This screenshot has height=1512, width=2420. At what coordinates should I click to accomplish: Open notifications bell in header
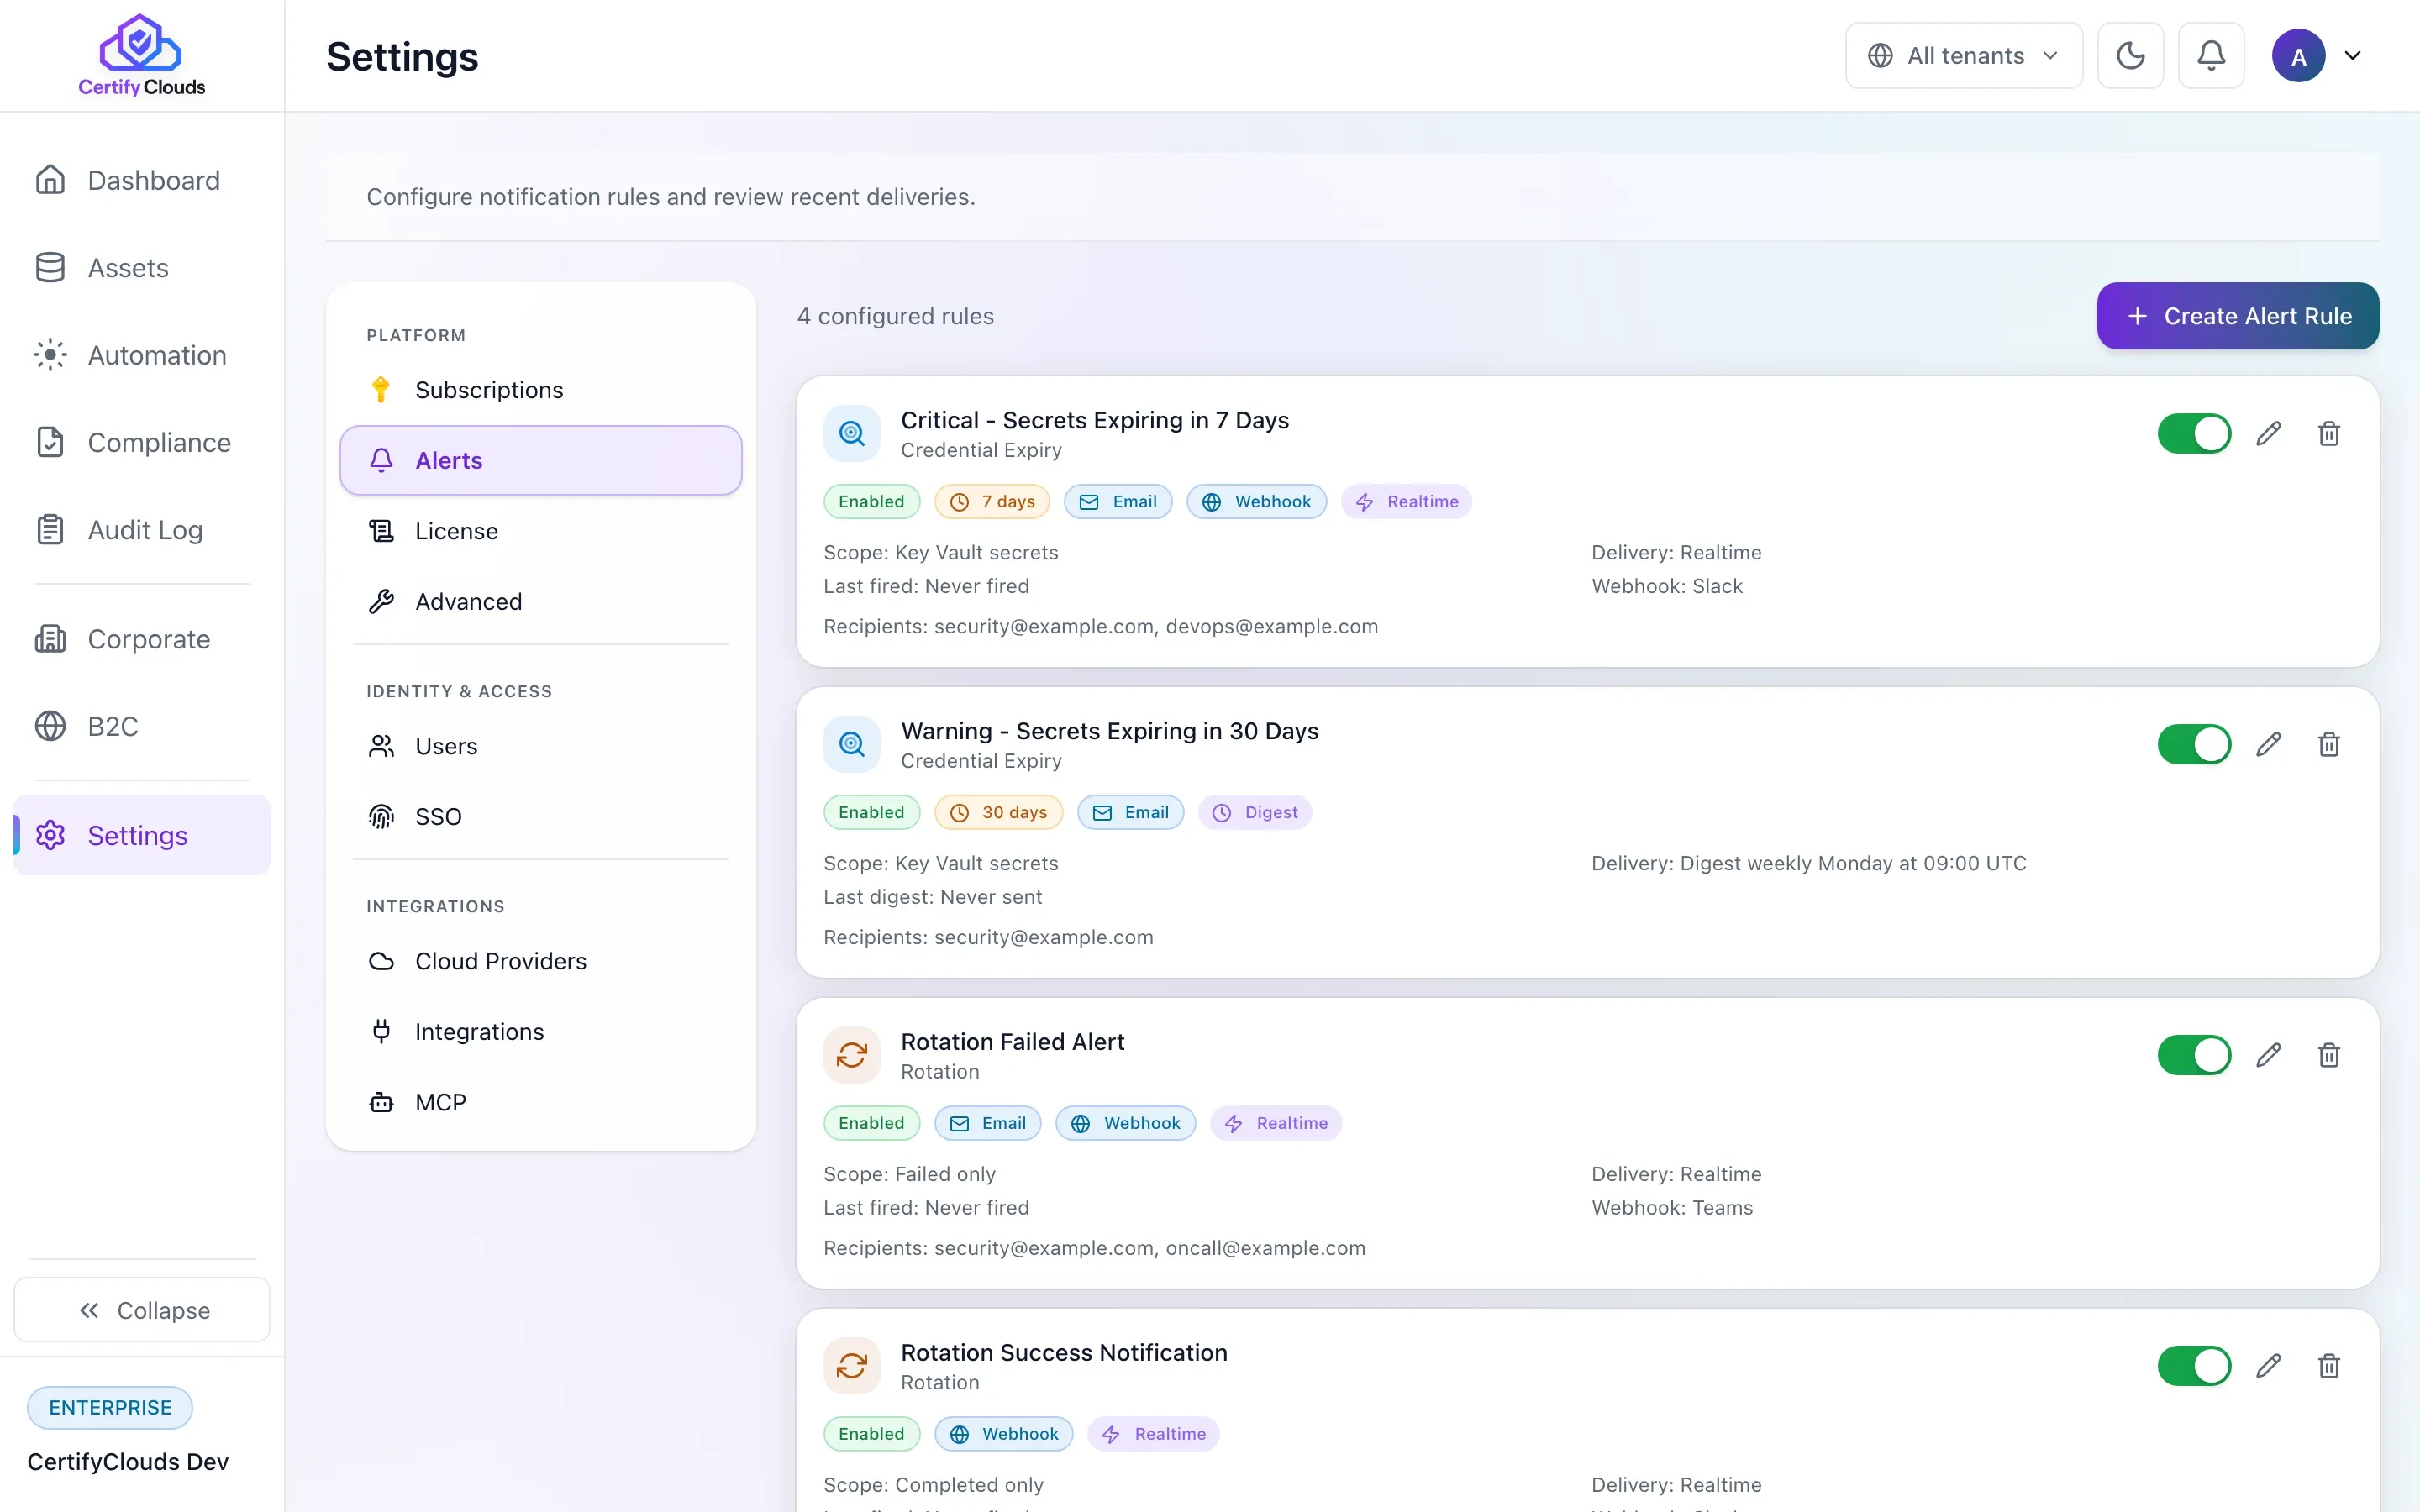[2211, 56]
